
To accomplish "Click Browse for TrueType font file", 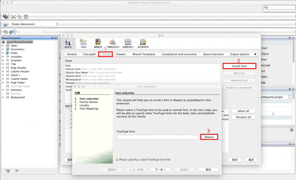I will [x=209, y=137].
